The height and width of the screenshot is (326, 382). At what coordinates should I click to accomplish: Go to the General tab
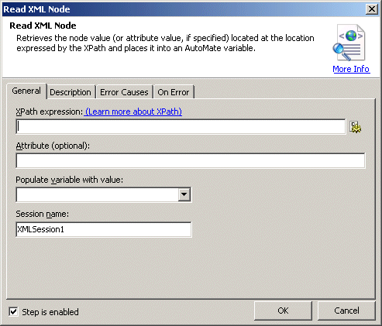point(26,91)
